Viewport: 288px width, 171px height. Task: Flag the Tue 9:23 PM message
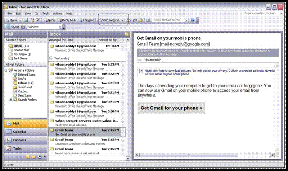(x=123, y=66)
